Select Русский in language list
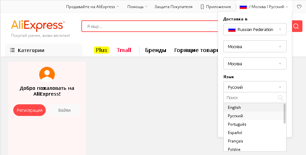The height and width of the screenshot is (155, 306). [253, 116]
